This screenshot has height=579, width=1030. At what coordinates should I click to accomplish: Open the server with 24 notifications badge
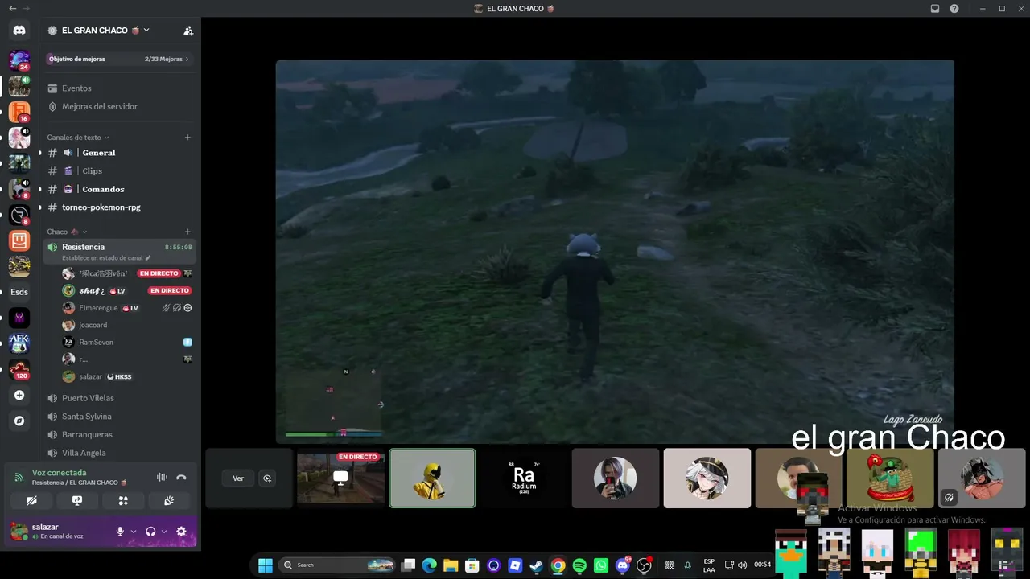coord(19,60)
